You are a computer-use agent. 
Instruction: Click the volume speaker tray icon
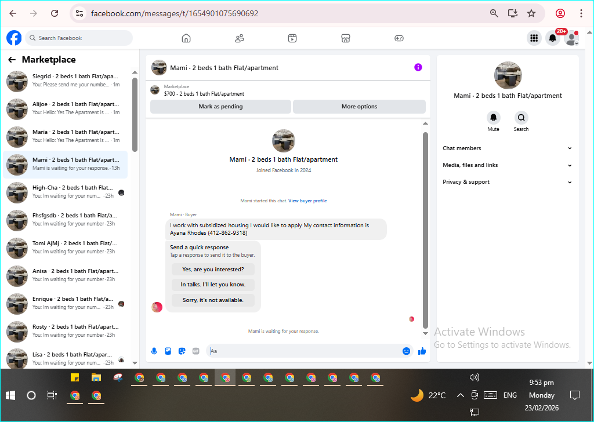pos(474,377)
